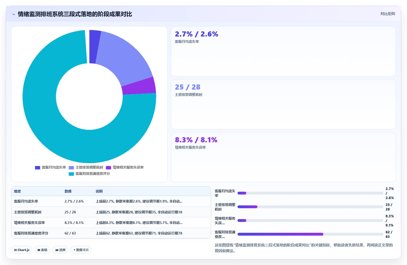Image resolution: width=407 pixels, height=265 pixels.
Task: Click the 数据卡片 tag chip
Action: coord(81,250)
